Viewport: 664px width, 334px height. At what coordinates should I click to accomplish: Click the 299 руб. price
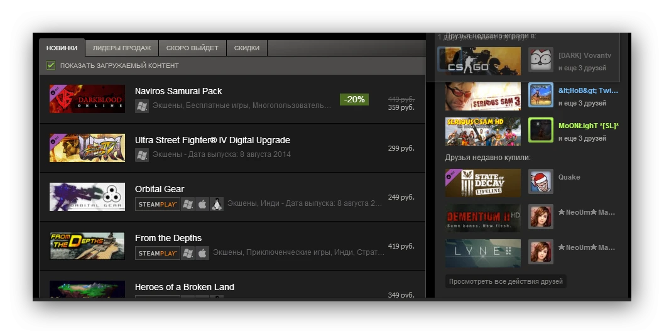click(401, 148)
